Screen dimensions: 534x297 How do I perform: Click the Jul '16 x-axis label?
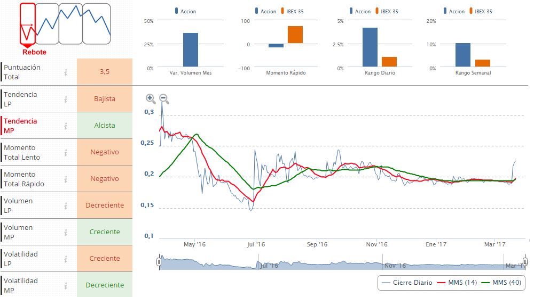pos(256,244)
